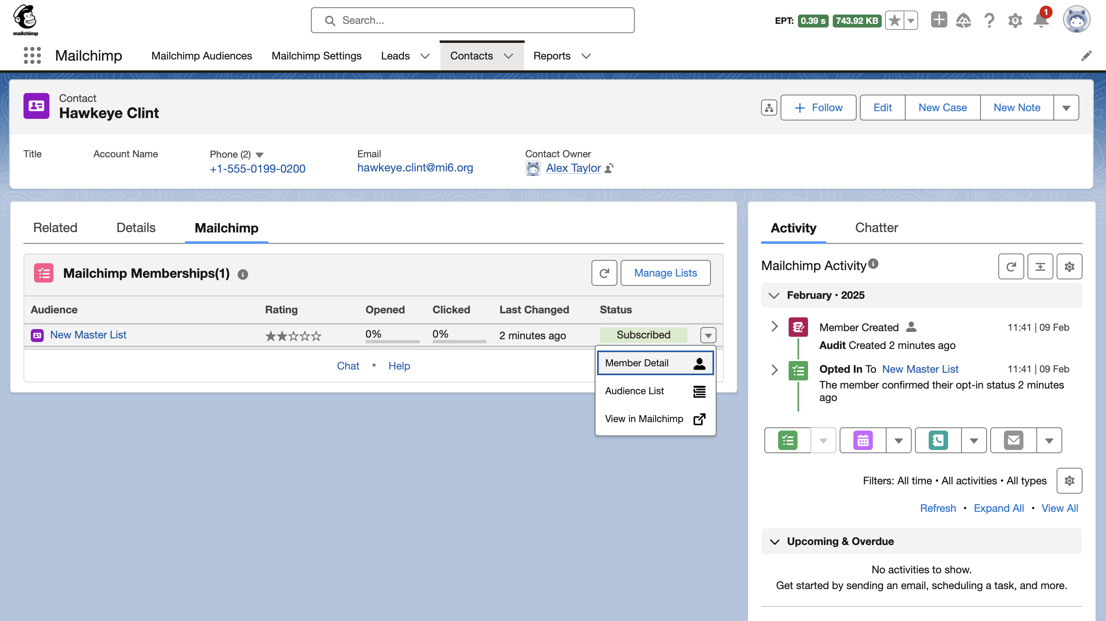Expand the Opted In To activity entry
Image resolution: width=1106 pixels, height=621 pixels.
[x=774, y=369]
